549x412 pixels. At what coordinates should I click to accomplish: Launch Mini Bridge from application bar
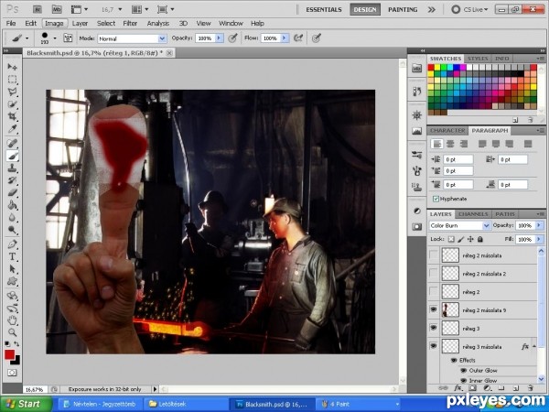pyautogui.click(x=57, y=9)
